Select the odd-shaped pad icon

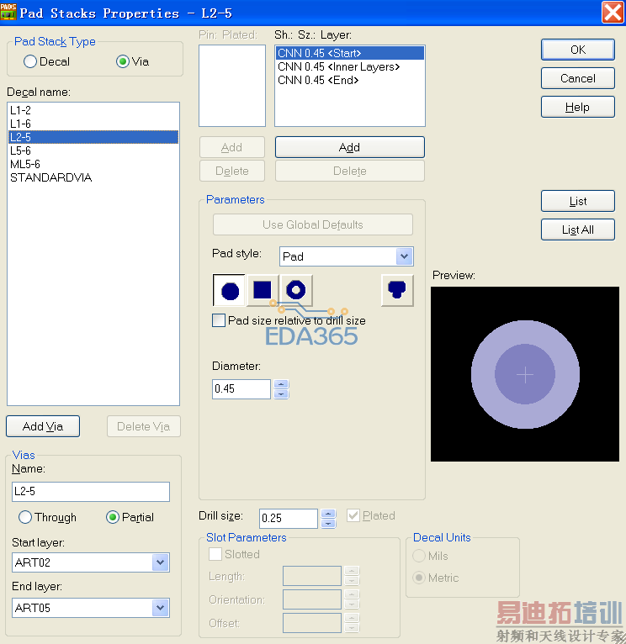397,290
